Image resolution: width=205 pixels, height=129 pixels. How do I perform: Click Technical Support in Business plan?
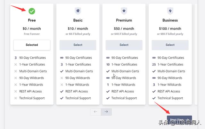click(170, 98)
